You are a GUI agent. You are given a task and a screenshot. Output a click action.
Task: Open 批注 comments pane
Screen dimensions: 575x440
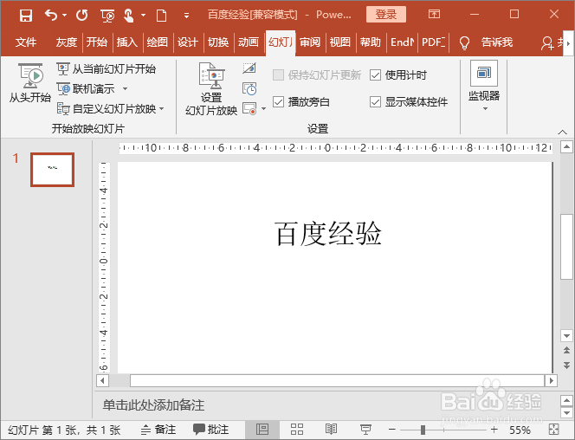(210, 430)
